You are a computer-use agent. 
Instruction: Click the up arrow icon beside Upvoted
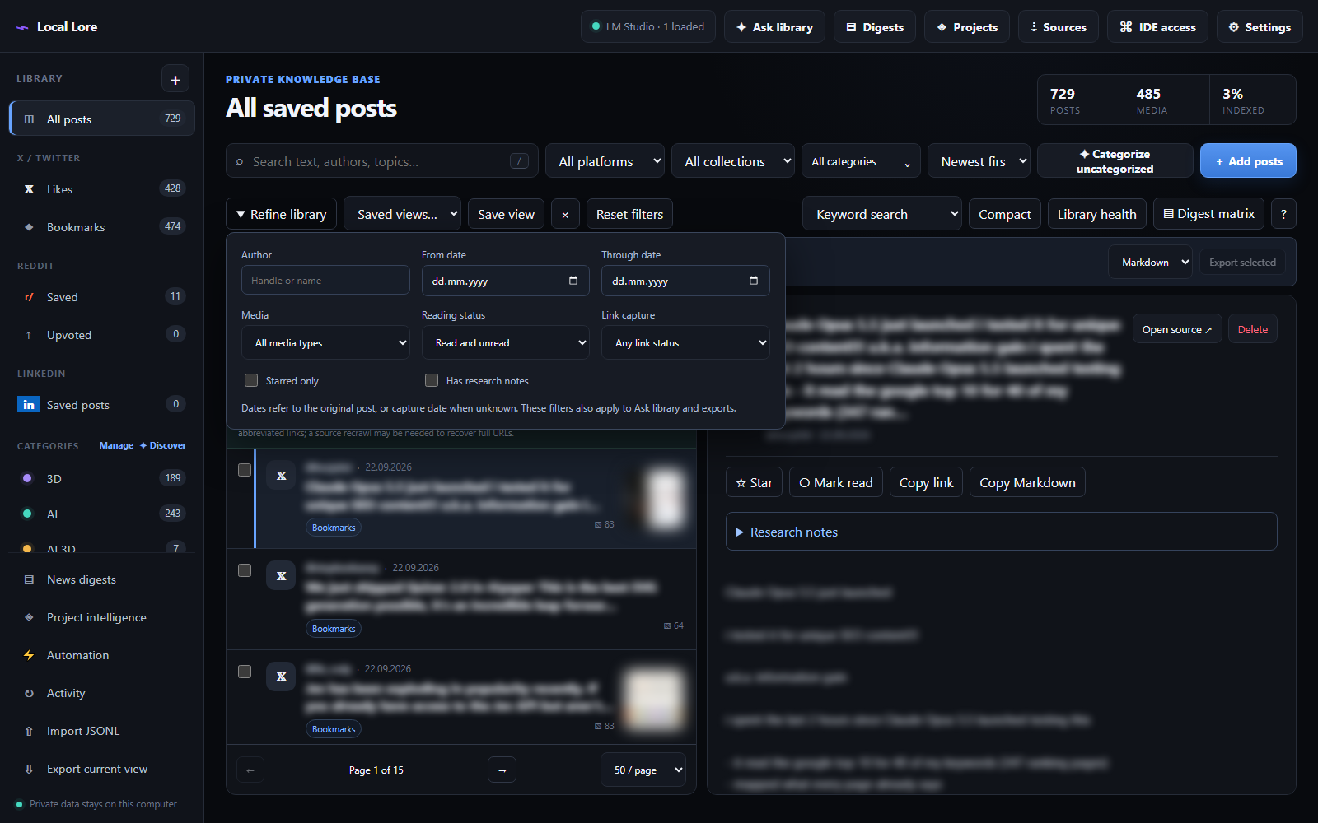29,335
